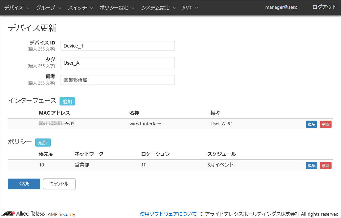Delete the 営業部 policy row

tap(325, 165)
